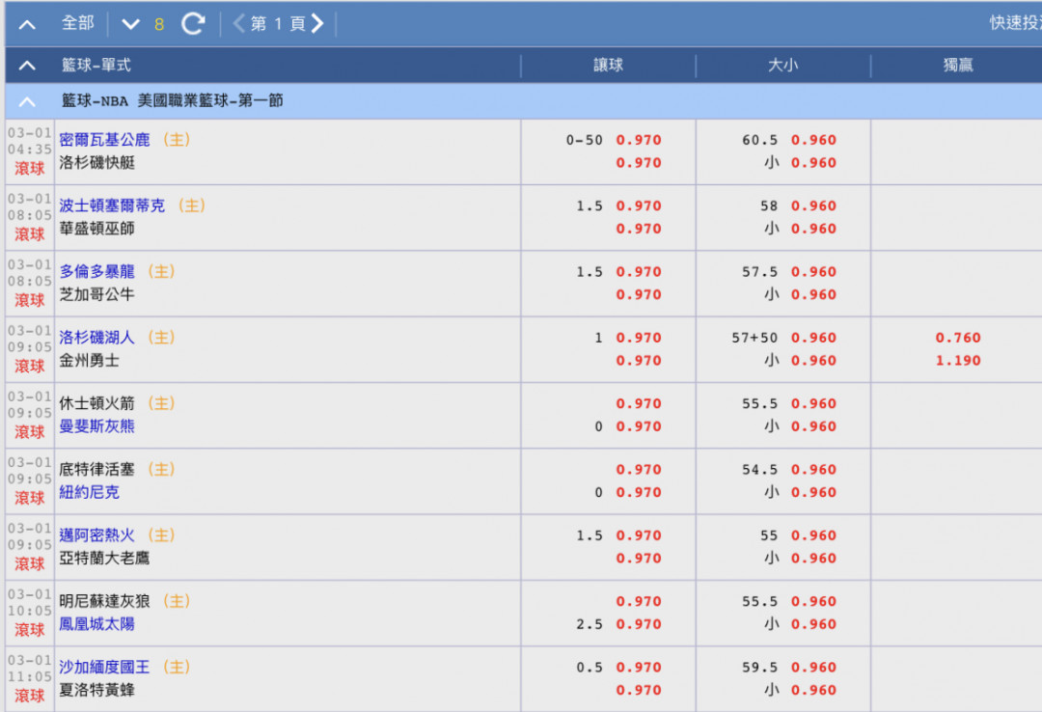Go to the next page arrow
The image size is (1042, 712).
point(317,24)
